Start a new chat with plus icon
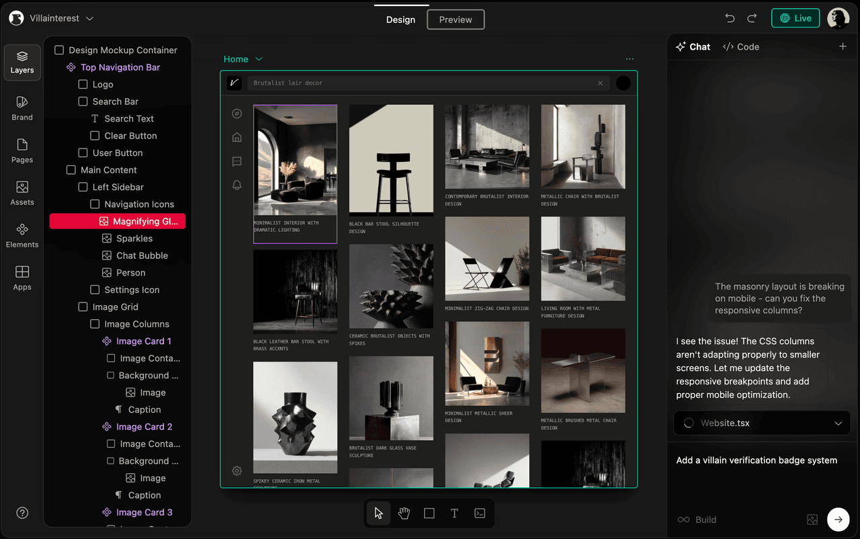The image size is (860, 539). coord(843,46)
